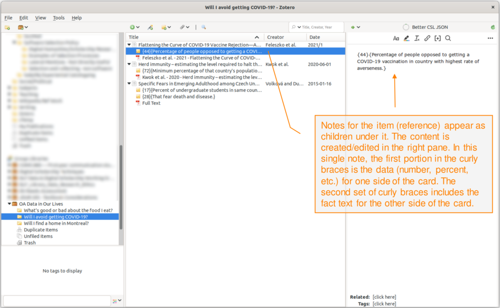Open the New Item green plus button
The image size is (500, 308).
click(132, 27)
